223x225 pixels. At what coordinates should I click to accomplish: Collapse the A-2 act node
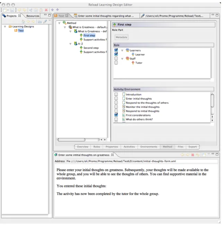coord(70,44)
